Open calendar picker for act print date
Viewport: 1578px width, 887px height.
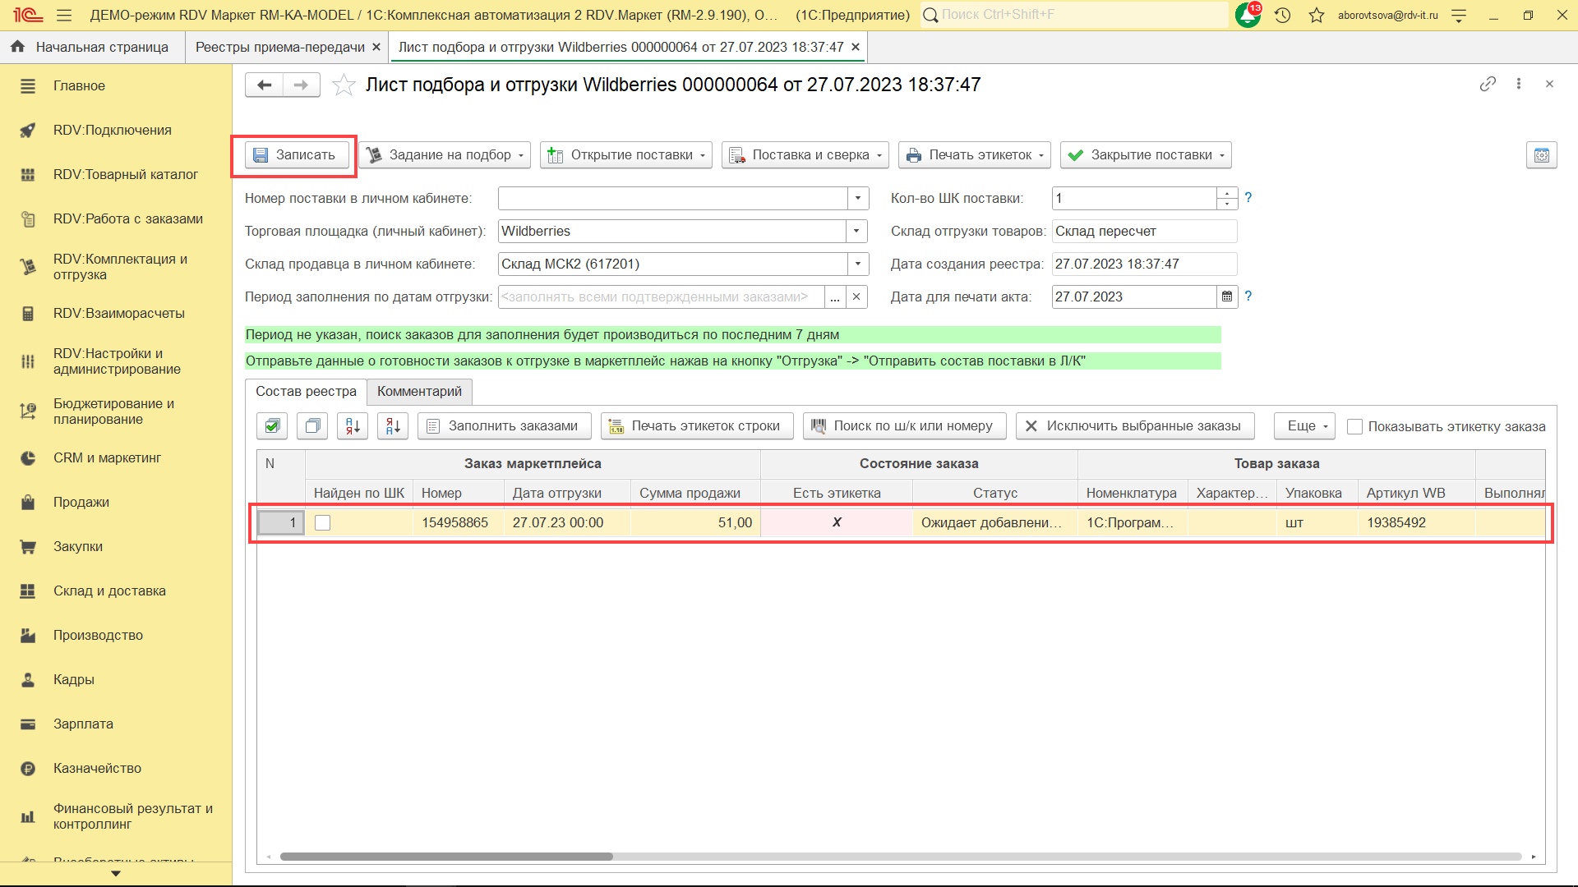click(x=1227, y=296)
